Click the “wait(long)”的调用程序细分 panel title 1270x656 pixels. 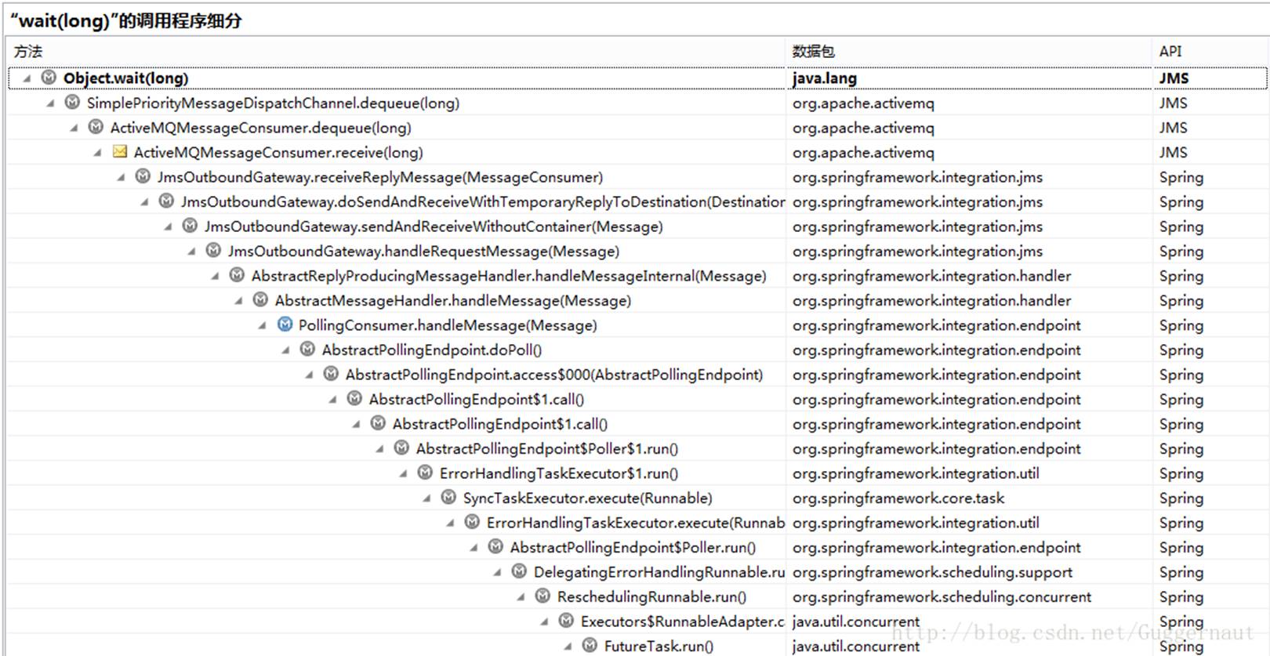click(x=125, y=20)
